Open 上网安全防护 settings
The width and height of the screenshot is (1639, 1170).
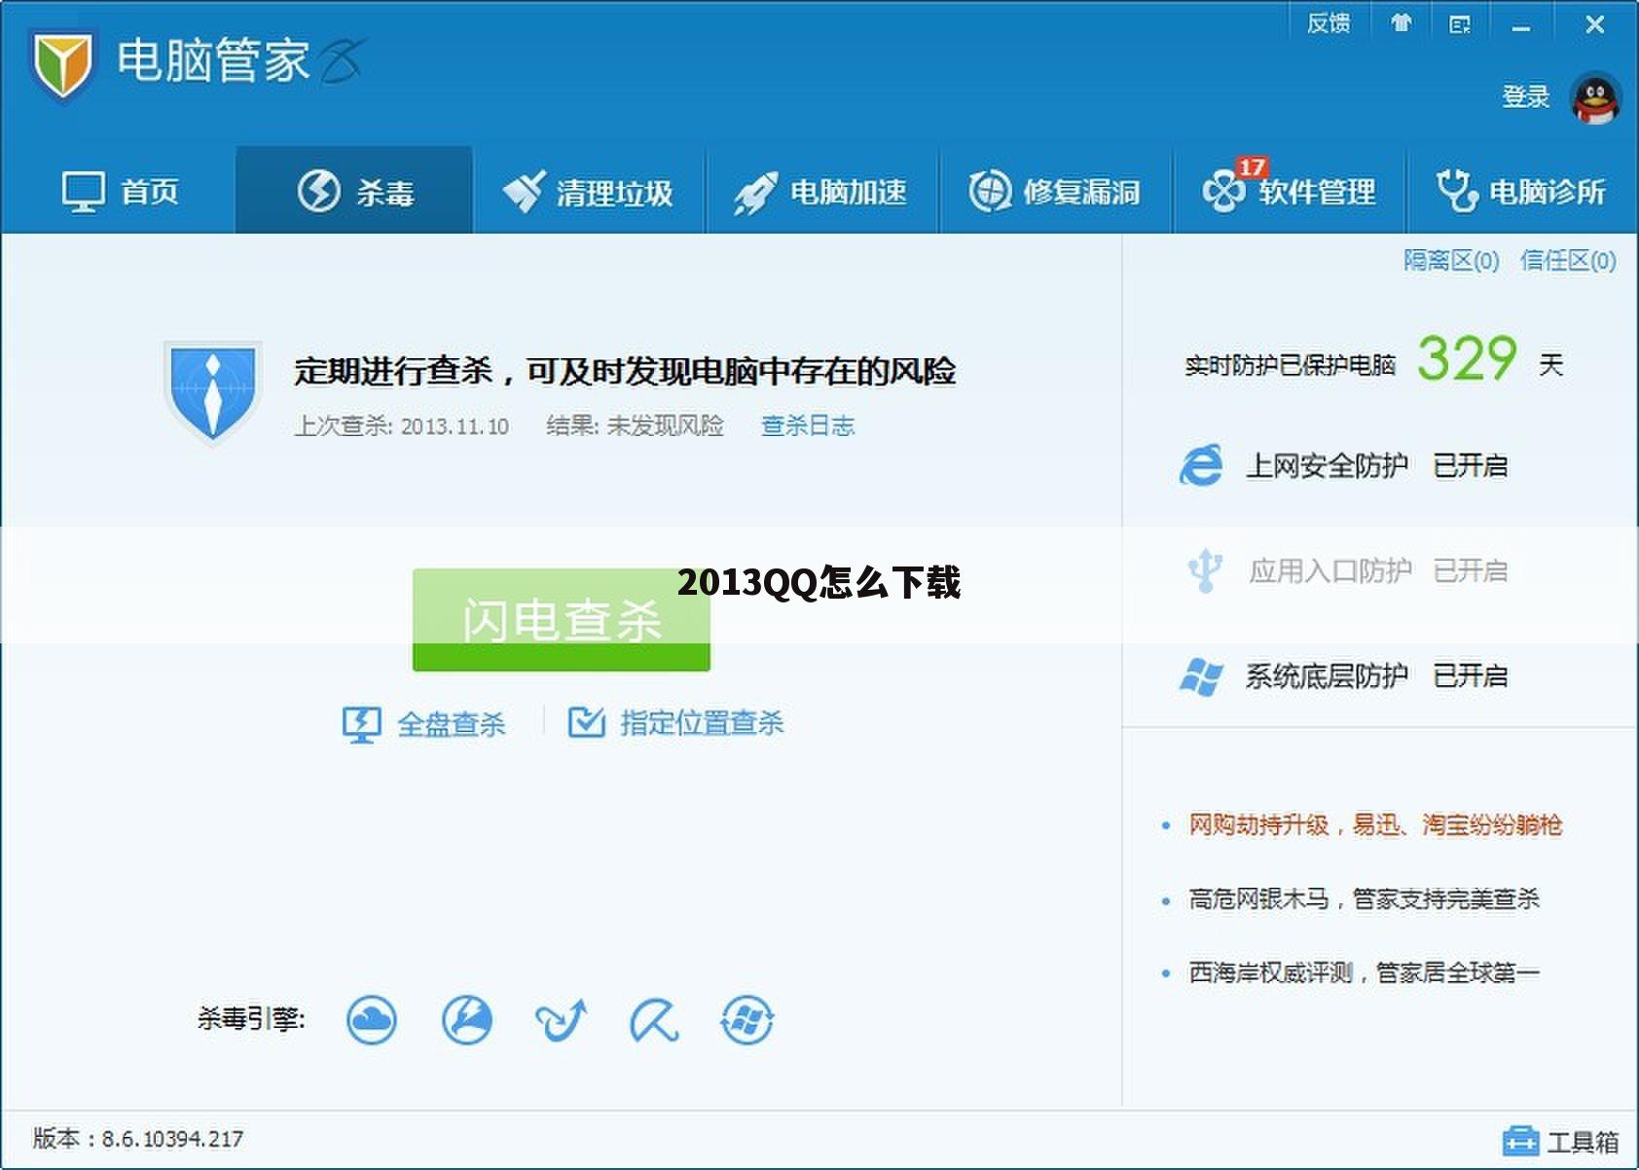(x=1327, y=465)
